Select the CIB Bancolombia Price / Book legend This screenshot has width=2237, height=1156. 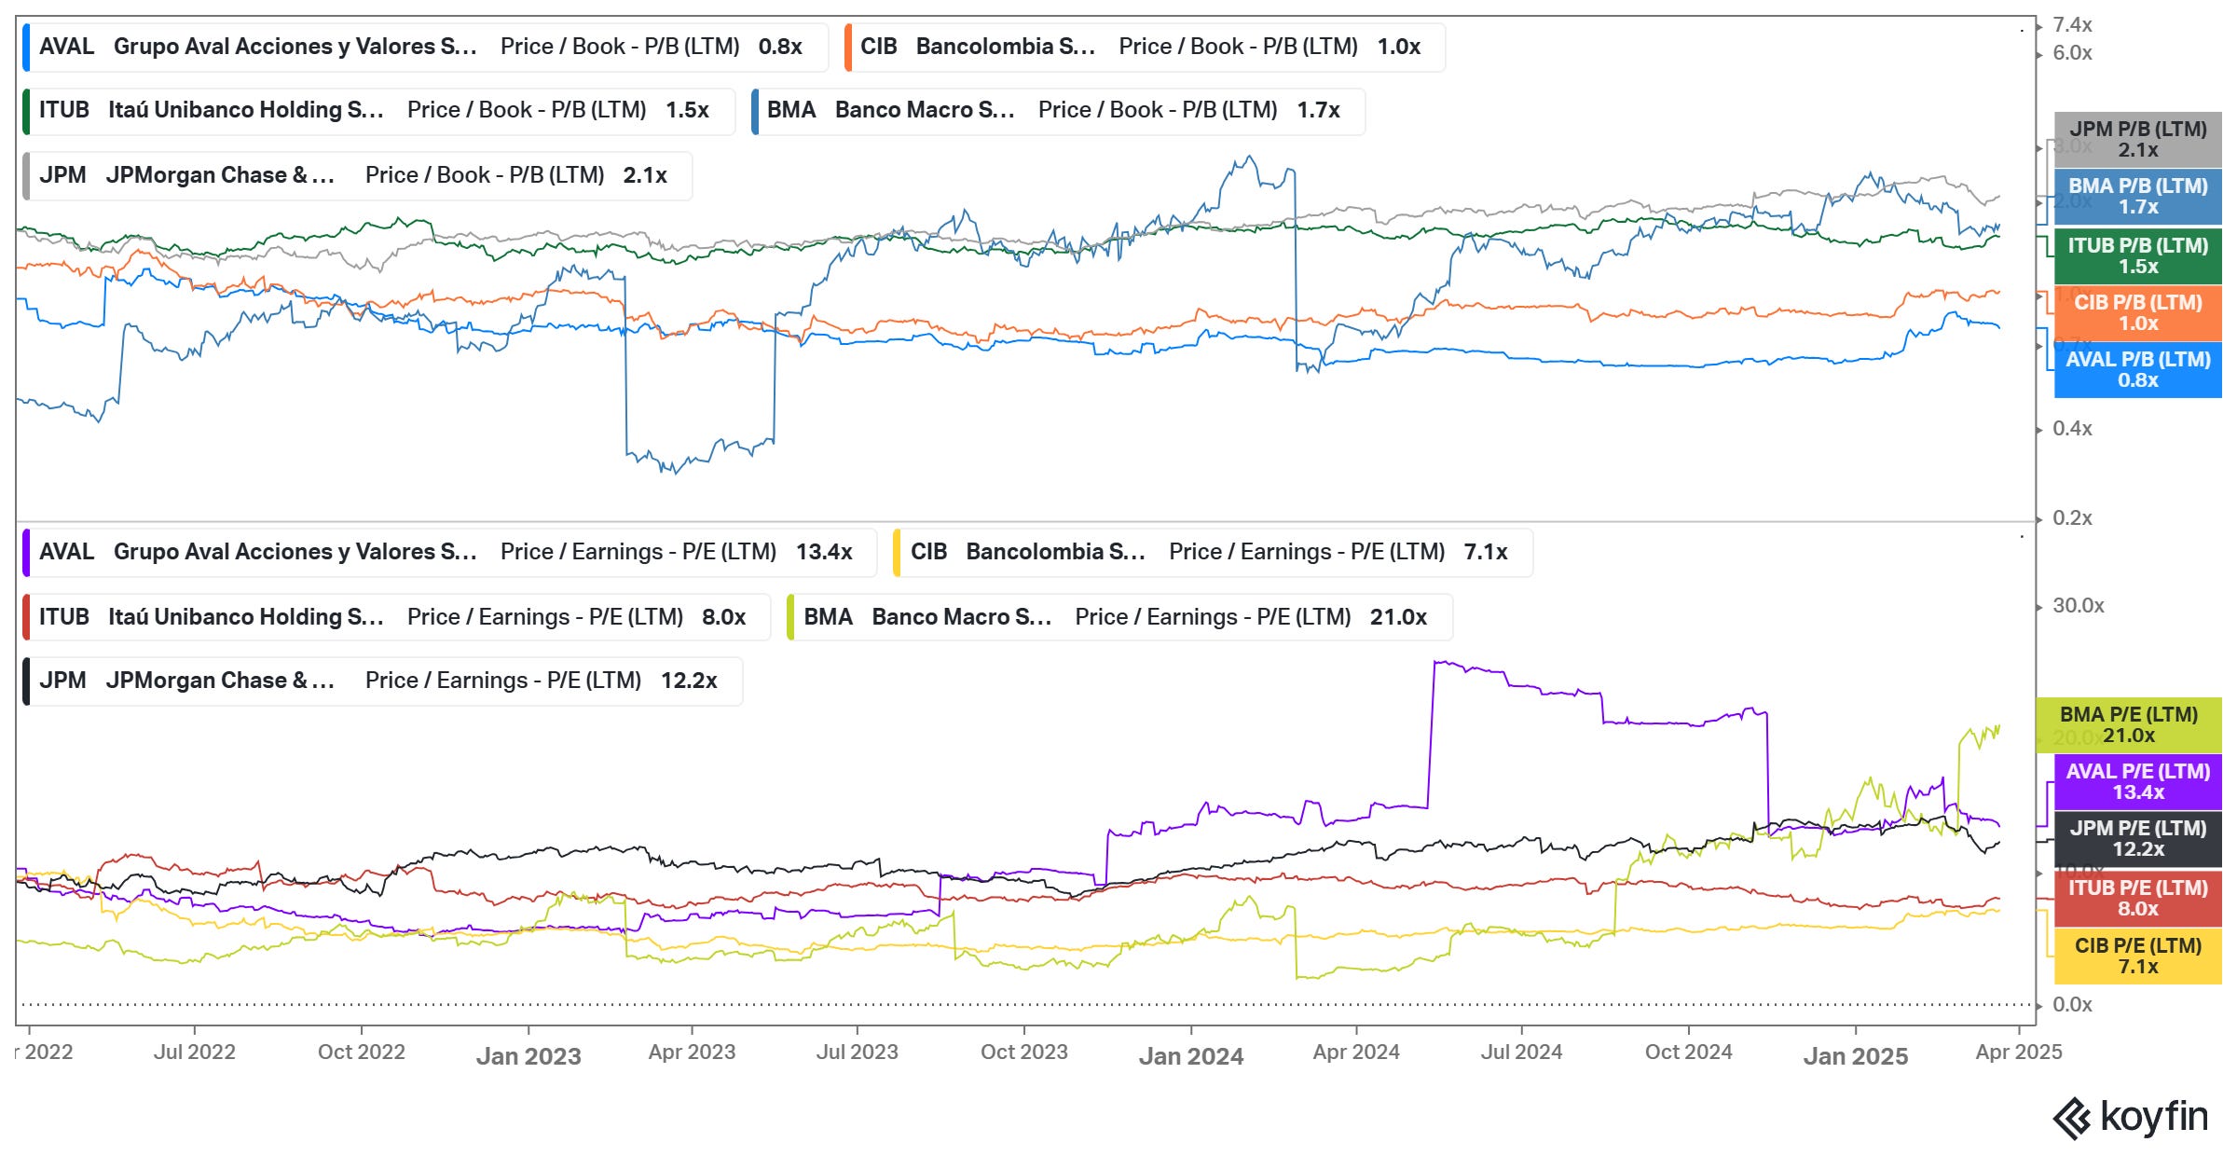(x=1145, y=47)
